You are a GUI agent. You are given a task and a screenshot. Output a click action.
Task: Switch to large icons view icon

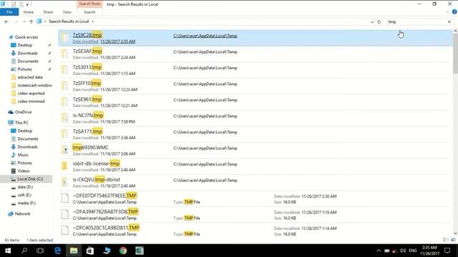[453, 240]
